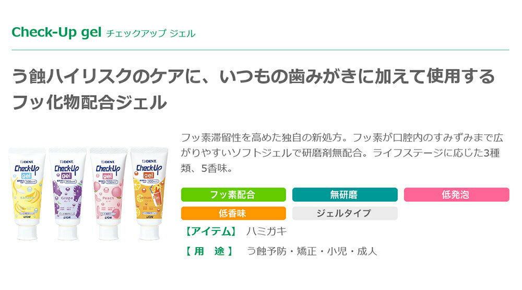Click the lemon tea flavor gel tube

tap(149, 194)
